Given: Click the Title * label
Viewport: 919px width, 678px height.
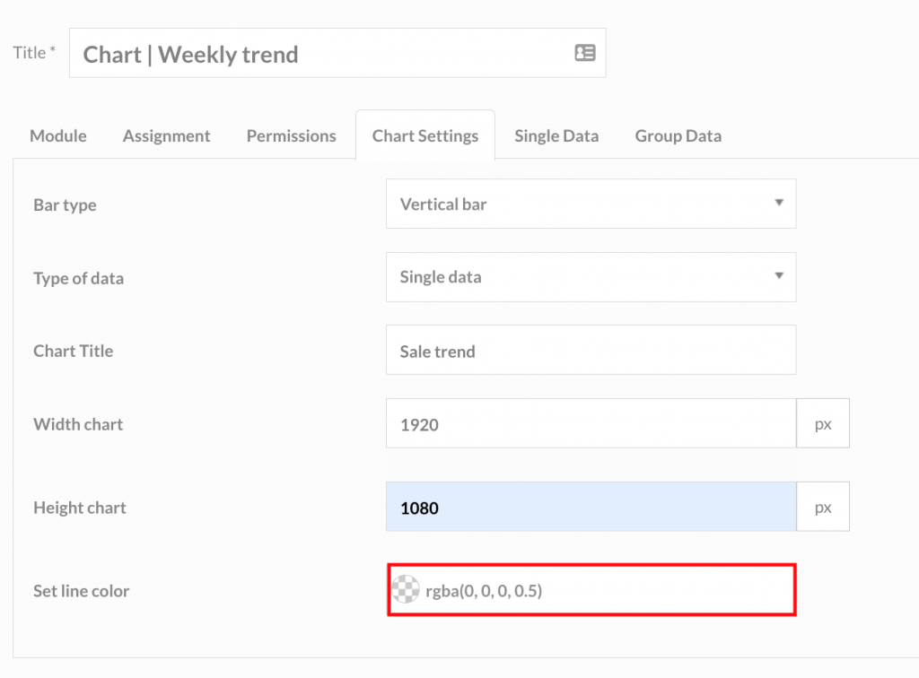Looking at the screenshot, I should [x=34, y=53].
